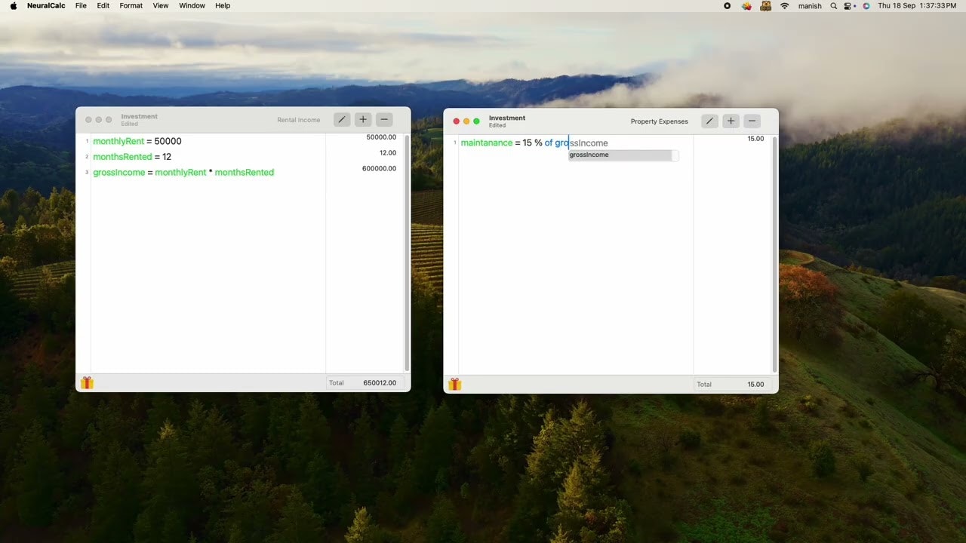Open the Format menu

[131, 5]
